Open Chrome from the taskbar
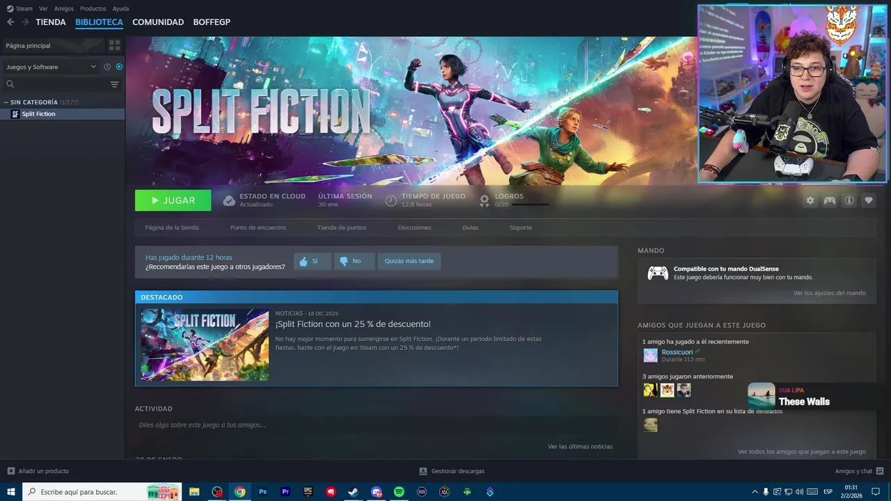 pos(240,492)
